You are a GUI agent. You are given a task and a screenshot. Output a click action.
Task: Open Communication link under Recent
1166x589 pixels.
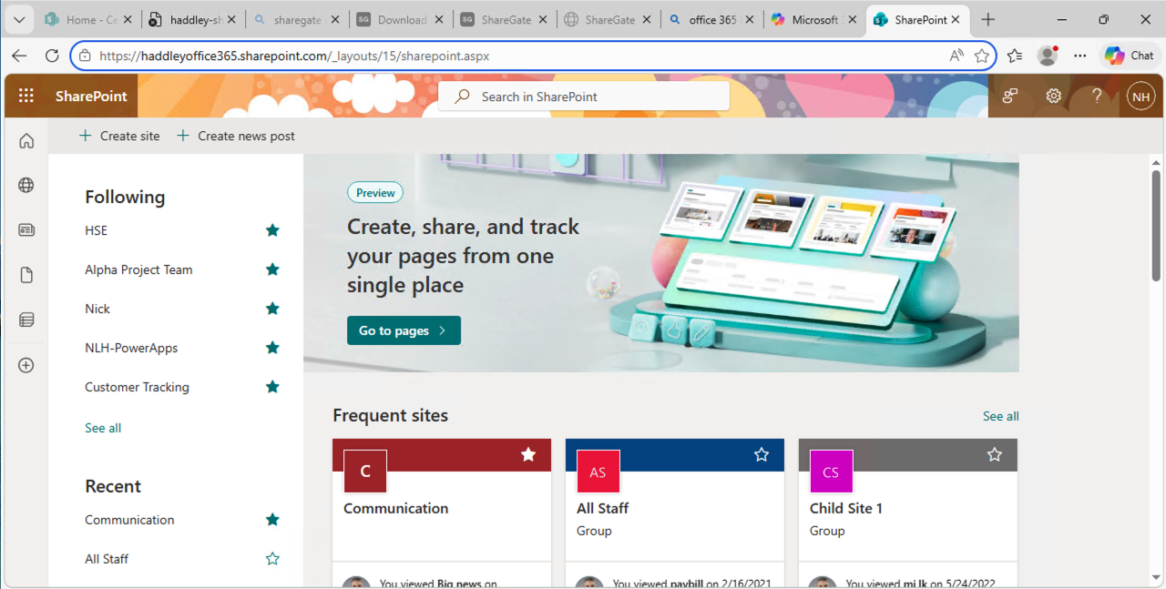129,520
